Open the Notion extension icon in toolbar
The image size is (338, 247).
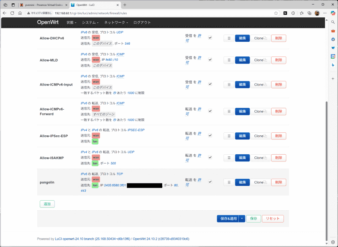click(285, 13)
